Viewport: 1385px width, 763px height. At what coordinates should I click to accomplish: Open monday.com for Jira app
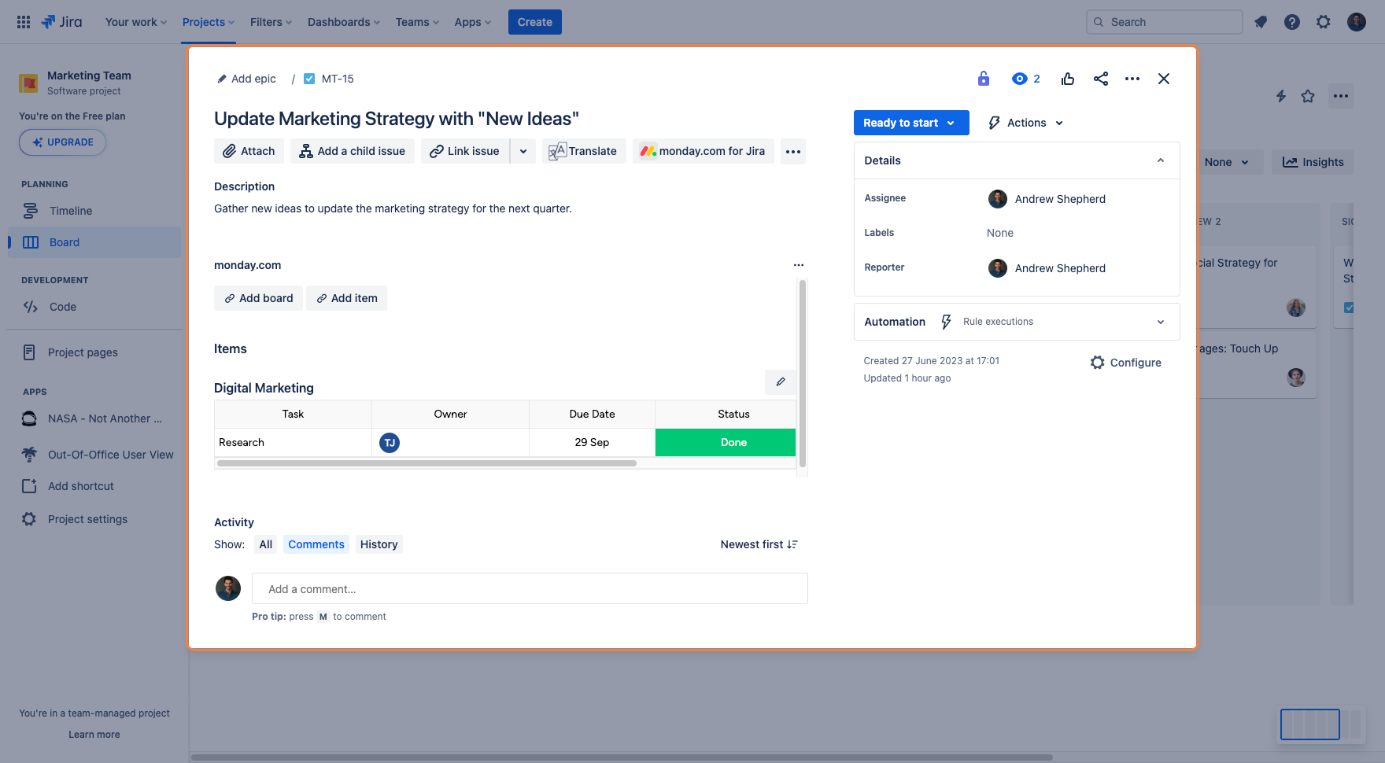[704, 151]
